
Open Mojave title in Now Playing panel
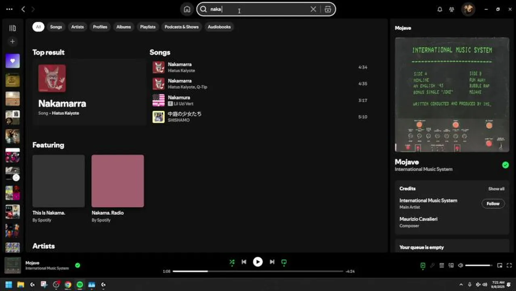(x=407, y=162)
